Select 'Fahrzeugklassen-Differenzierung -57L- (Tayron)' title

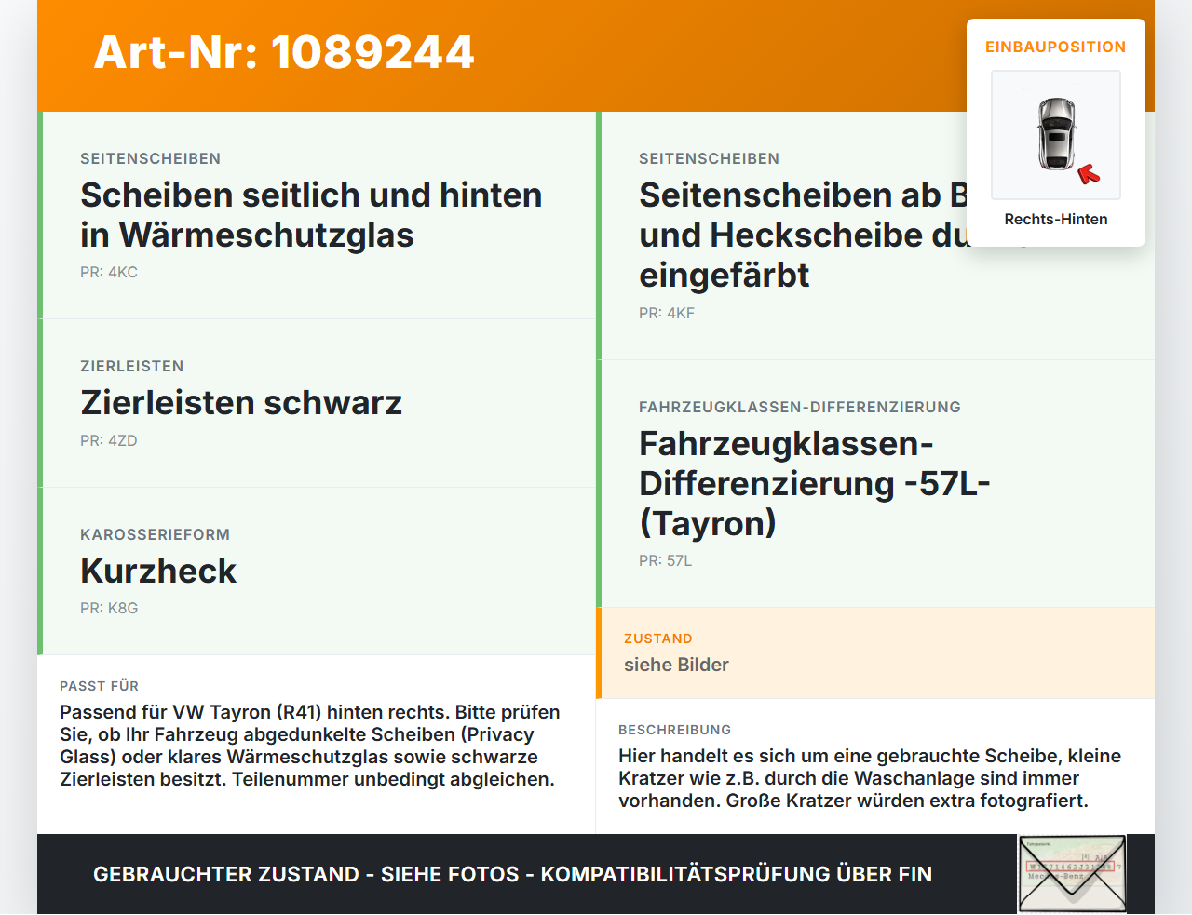815,484
